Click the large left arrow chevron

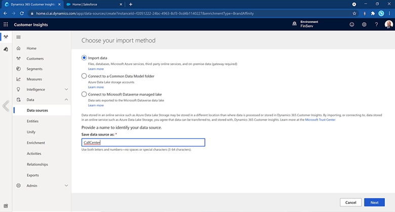[6, 106]
